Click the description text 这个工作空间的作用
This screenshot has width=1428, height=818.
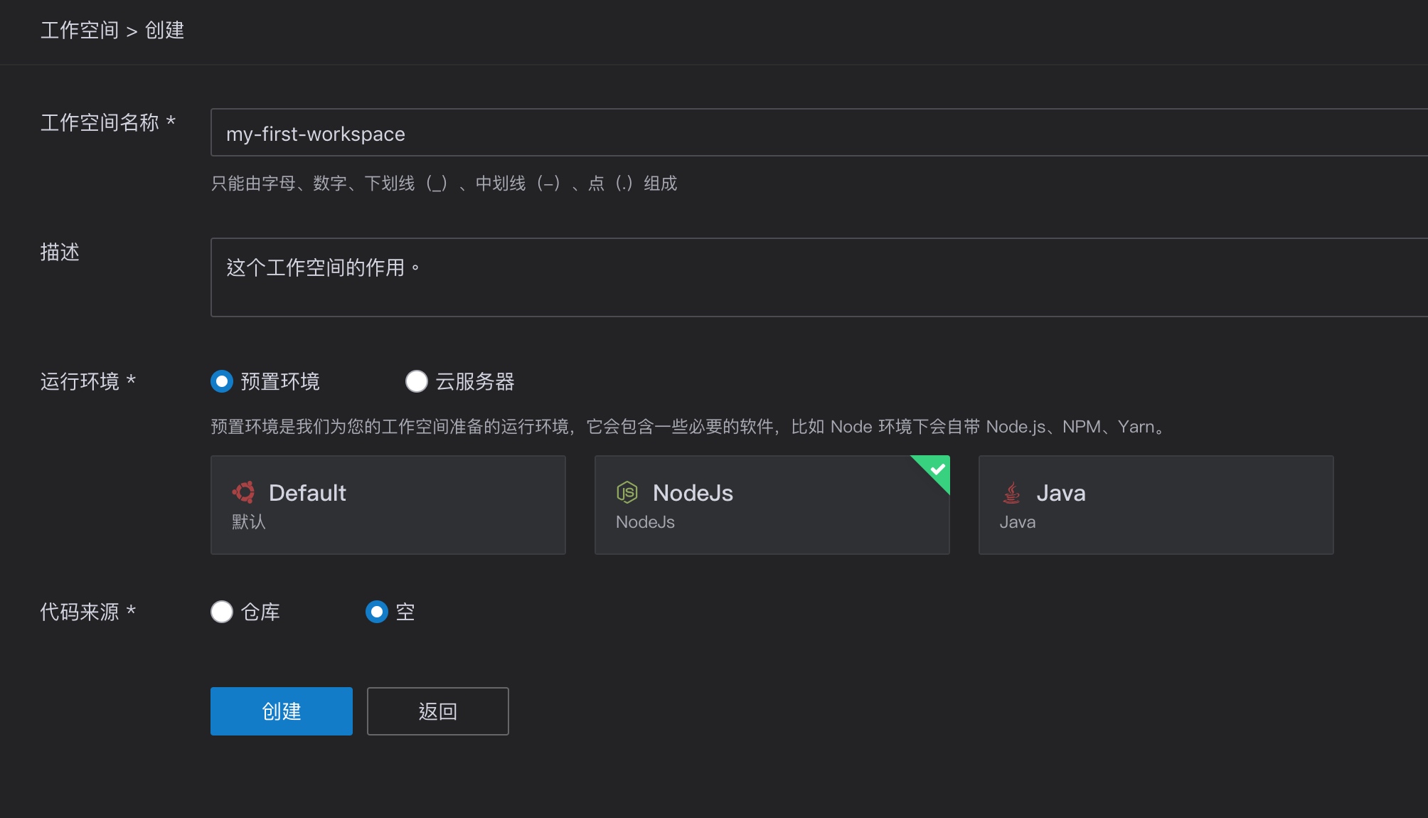click(x=322, y=267)
